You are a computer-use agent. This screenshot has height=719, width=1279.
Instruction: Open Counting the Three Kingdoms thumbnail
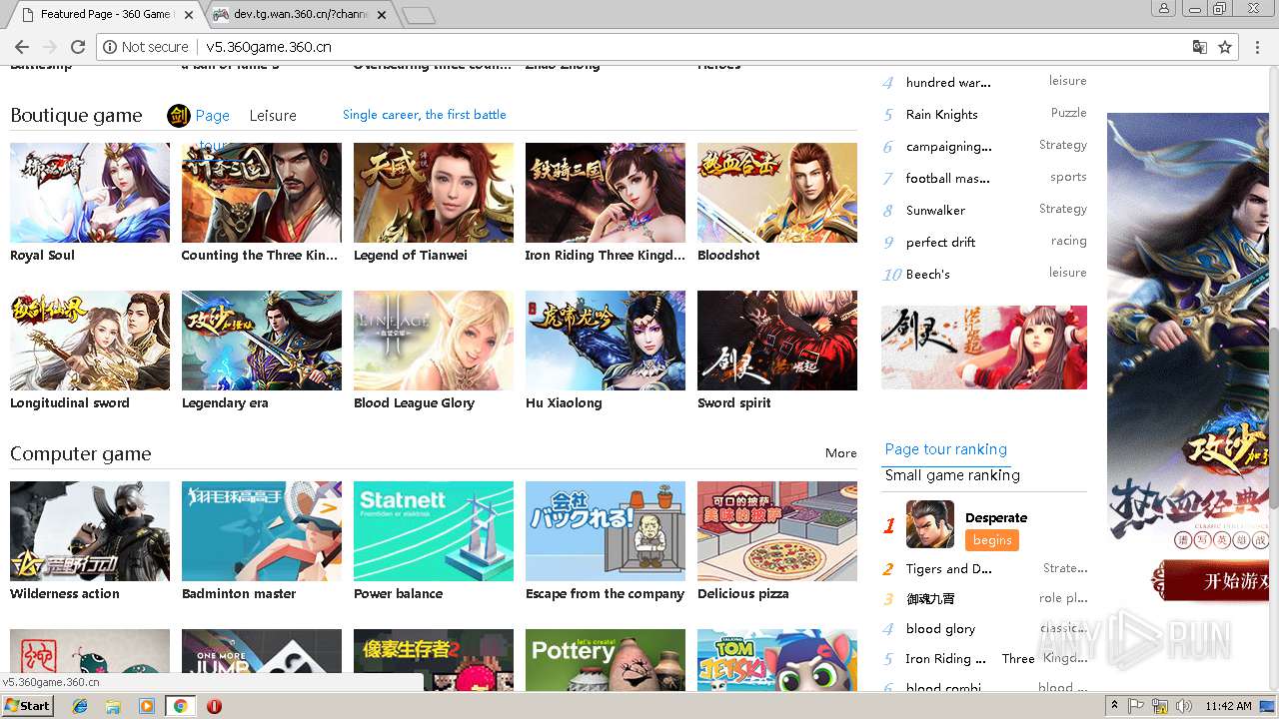coord(262,193)
